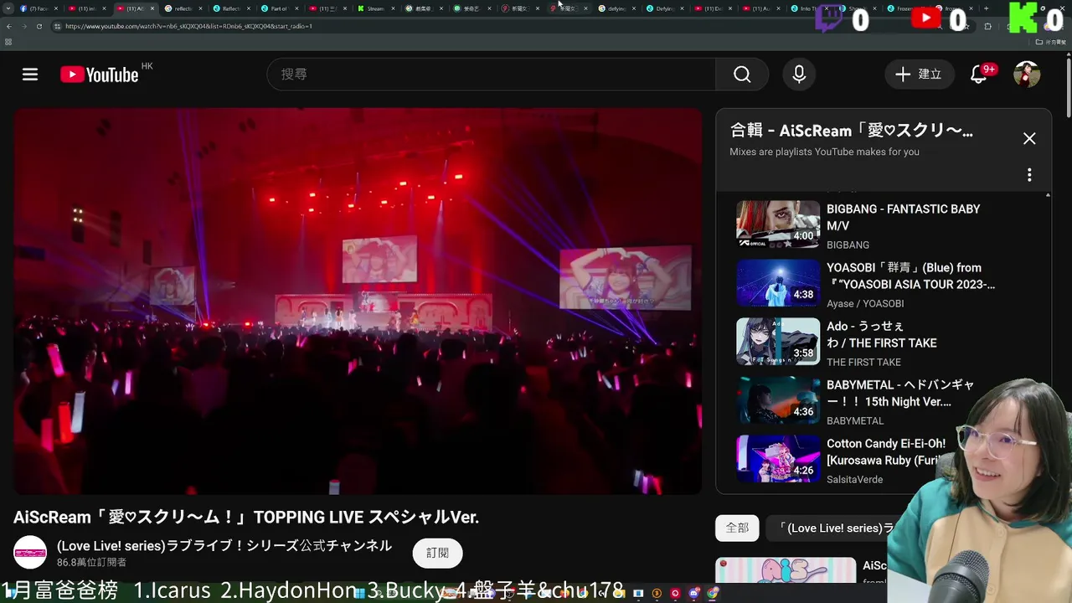Click the Discord taskbar icon

[693, 593]
